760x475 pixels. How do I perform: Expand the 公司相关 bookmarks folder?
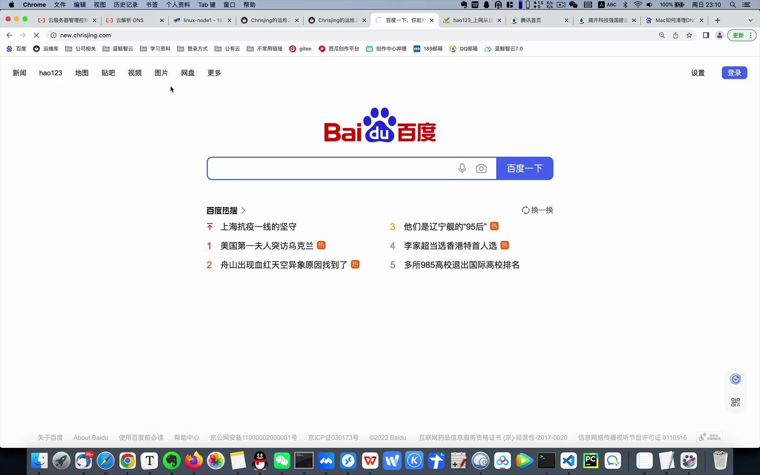pyautogui.click(x=81, y=49)
